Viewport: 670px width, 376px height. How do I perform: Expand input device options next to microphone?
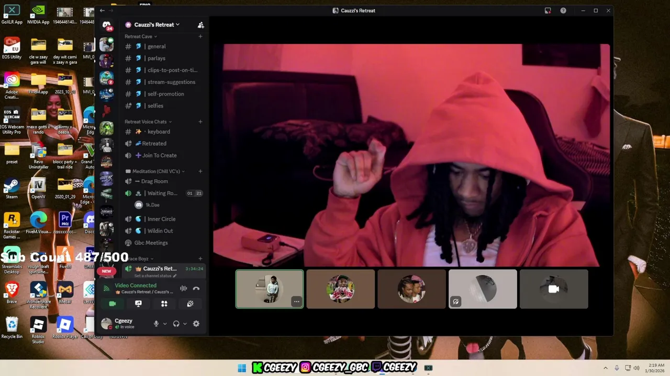pyautogui.click(x=164, y=324)
